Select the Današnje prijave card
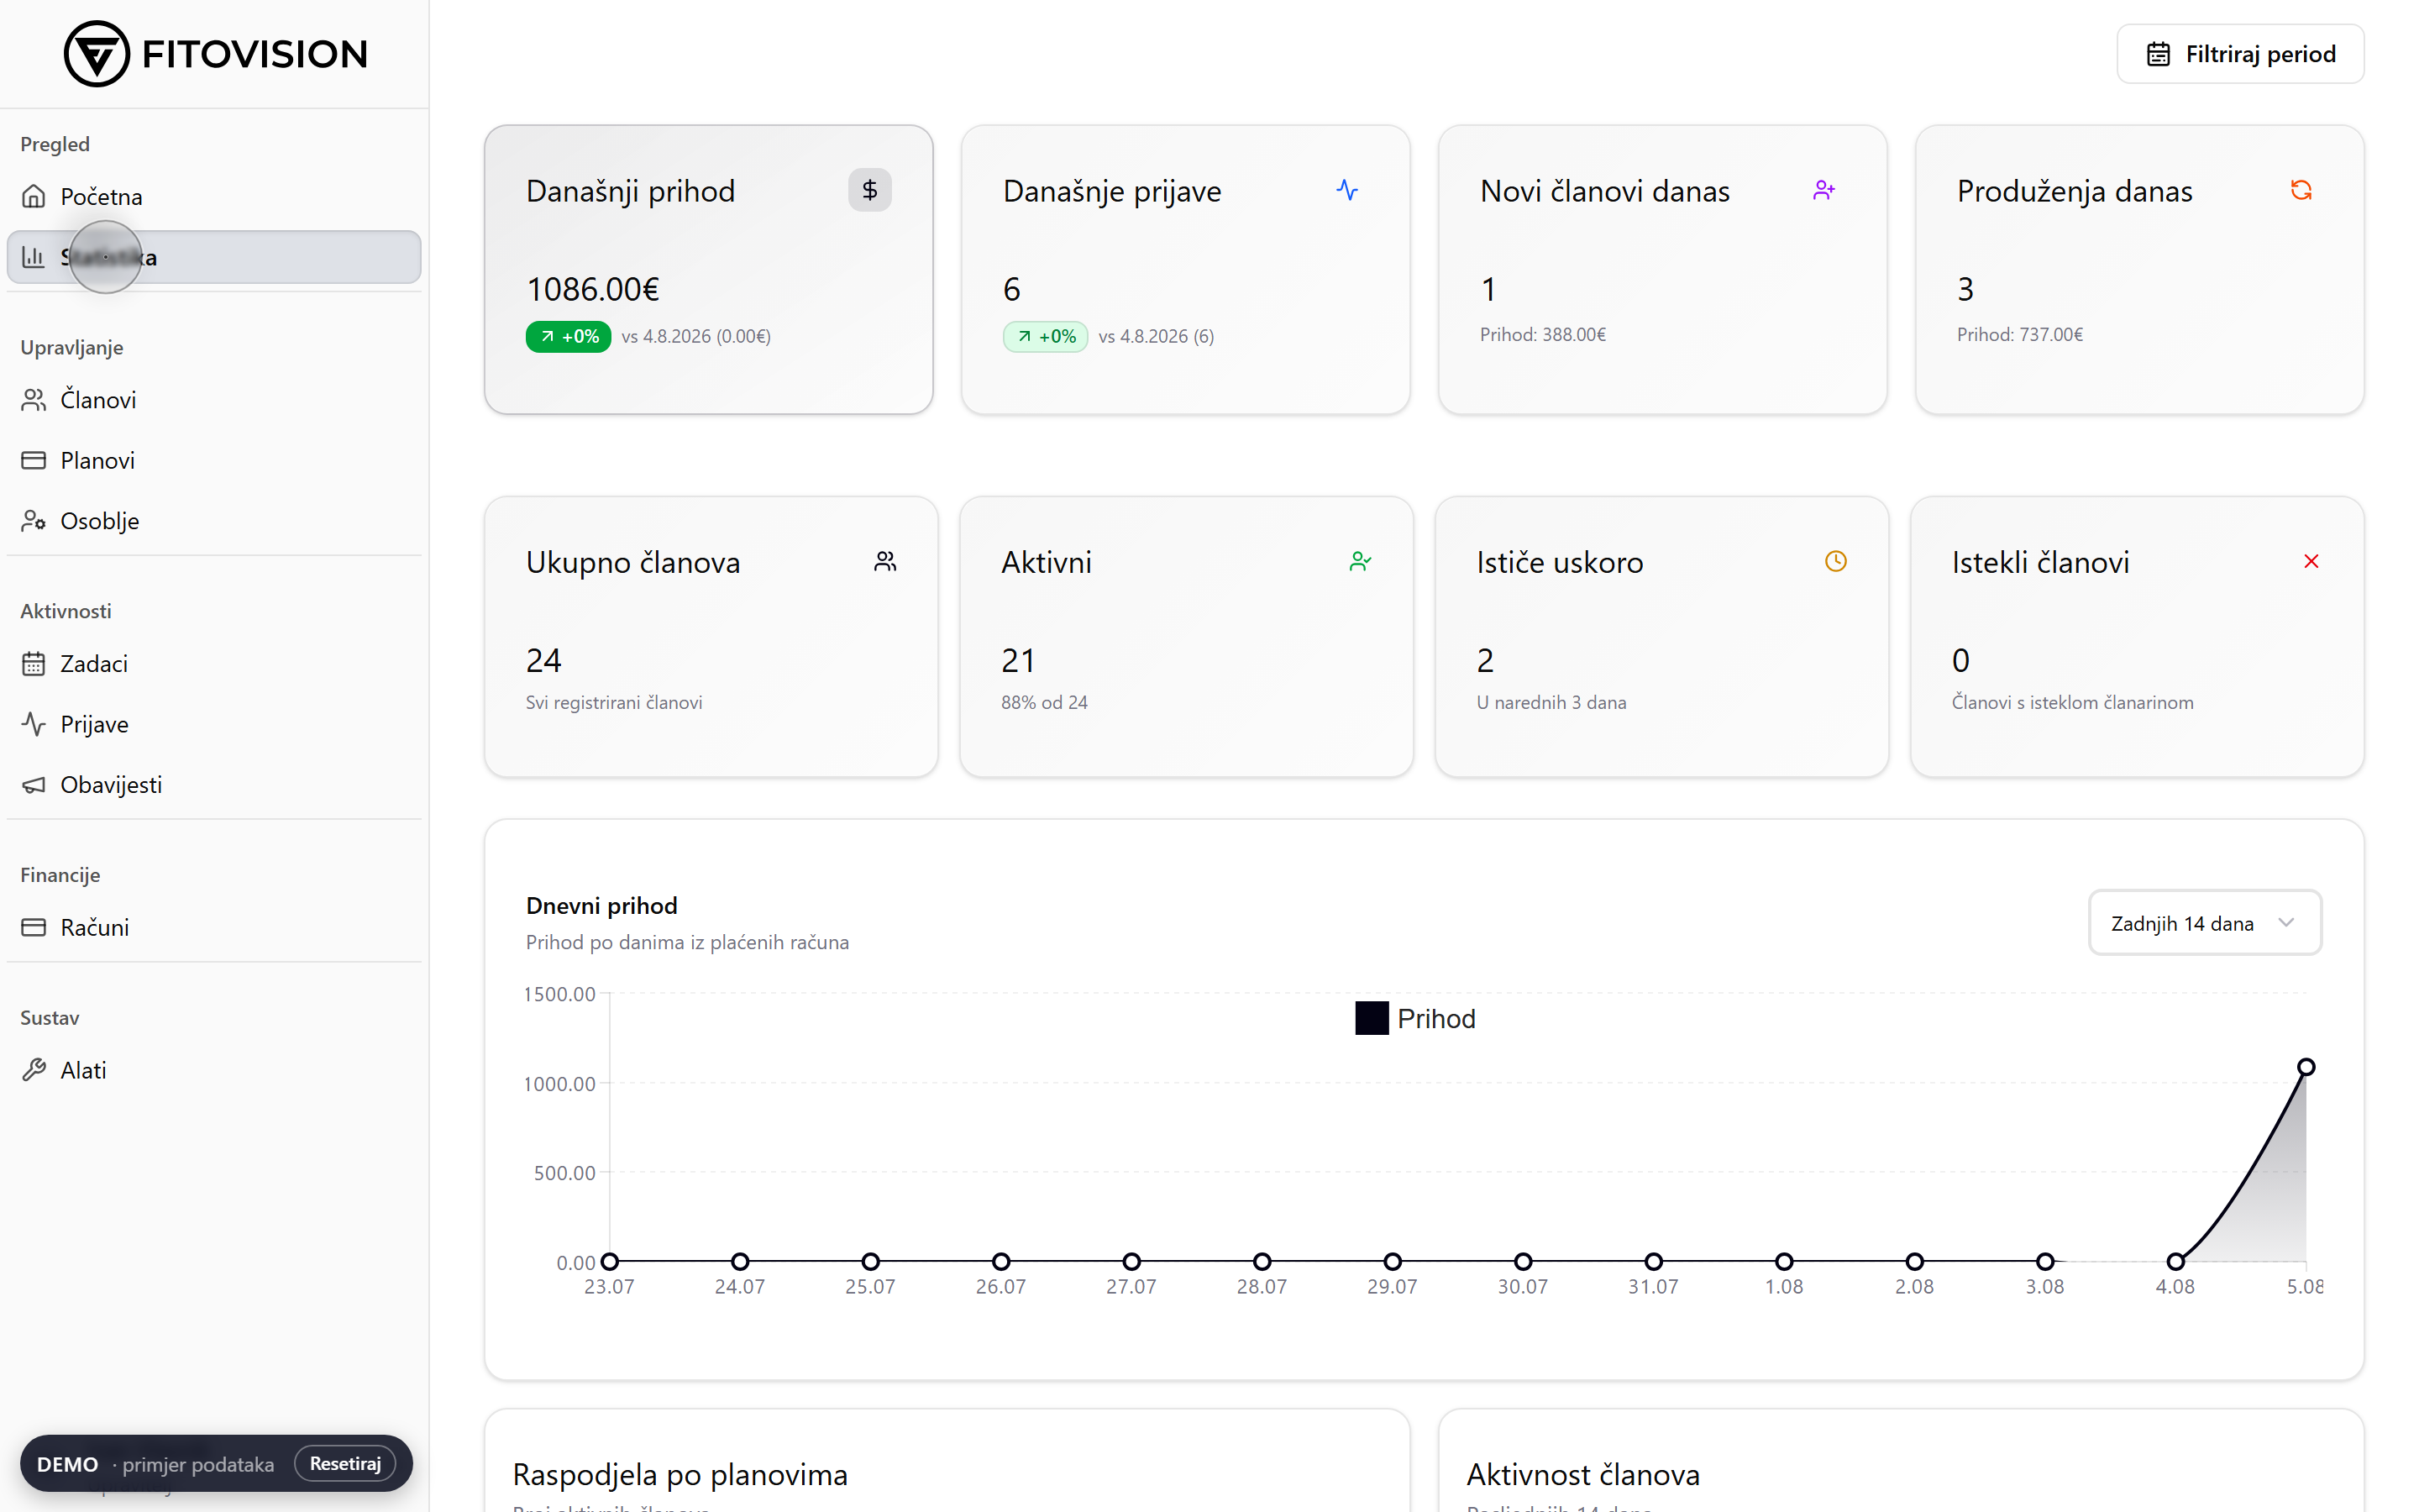Image resolution: width=2419 pixels, height=1512 pixels. tap(1185, 269)
